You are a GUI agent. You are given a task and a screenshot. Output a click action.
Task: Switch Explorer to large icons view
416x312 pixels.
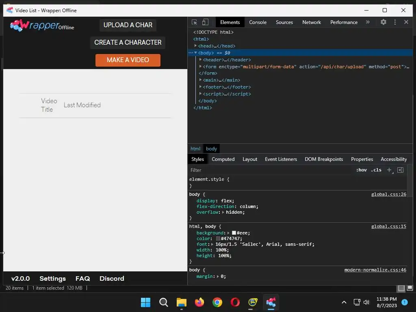pos(410,288)
